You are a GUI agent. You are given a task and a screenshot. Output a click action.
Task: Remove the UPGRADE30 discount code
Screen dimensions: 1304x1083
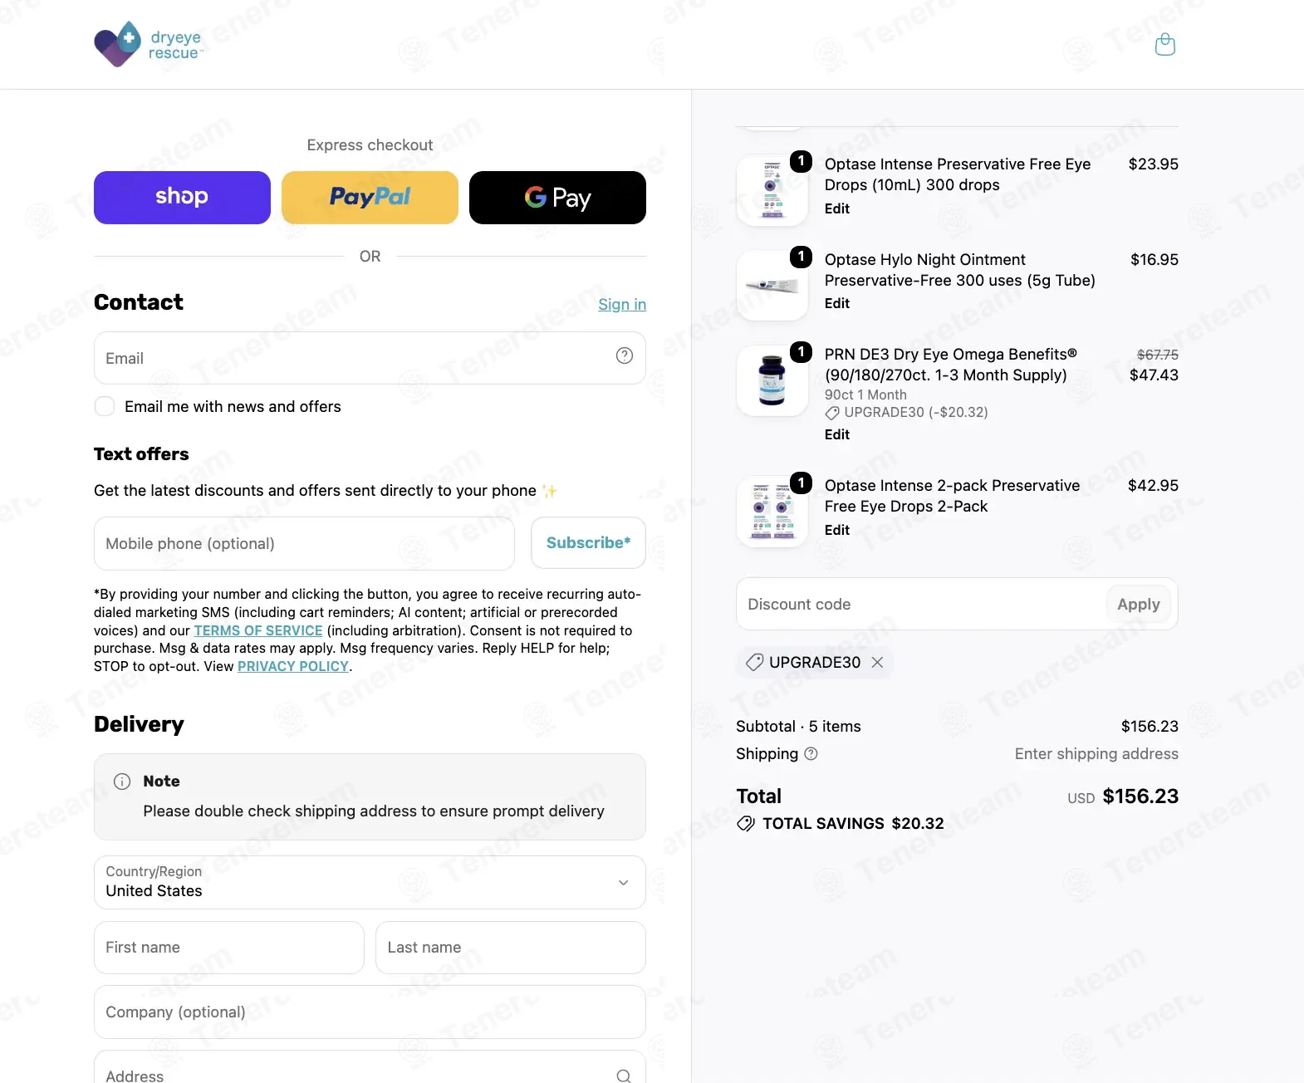tap(877, 662)
